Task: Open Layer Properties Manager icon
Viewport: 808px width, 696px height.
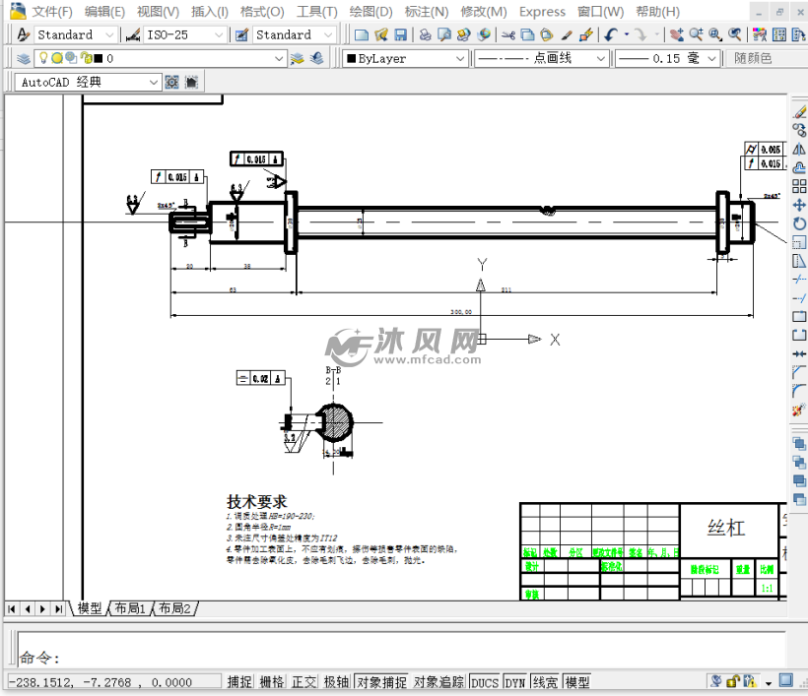Action: pyautogui.click(x=21, y=58)
